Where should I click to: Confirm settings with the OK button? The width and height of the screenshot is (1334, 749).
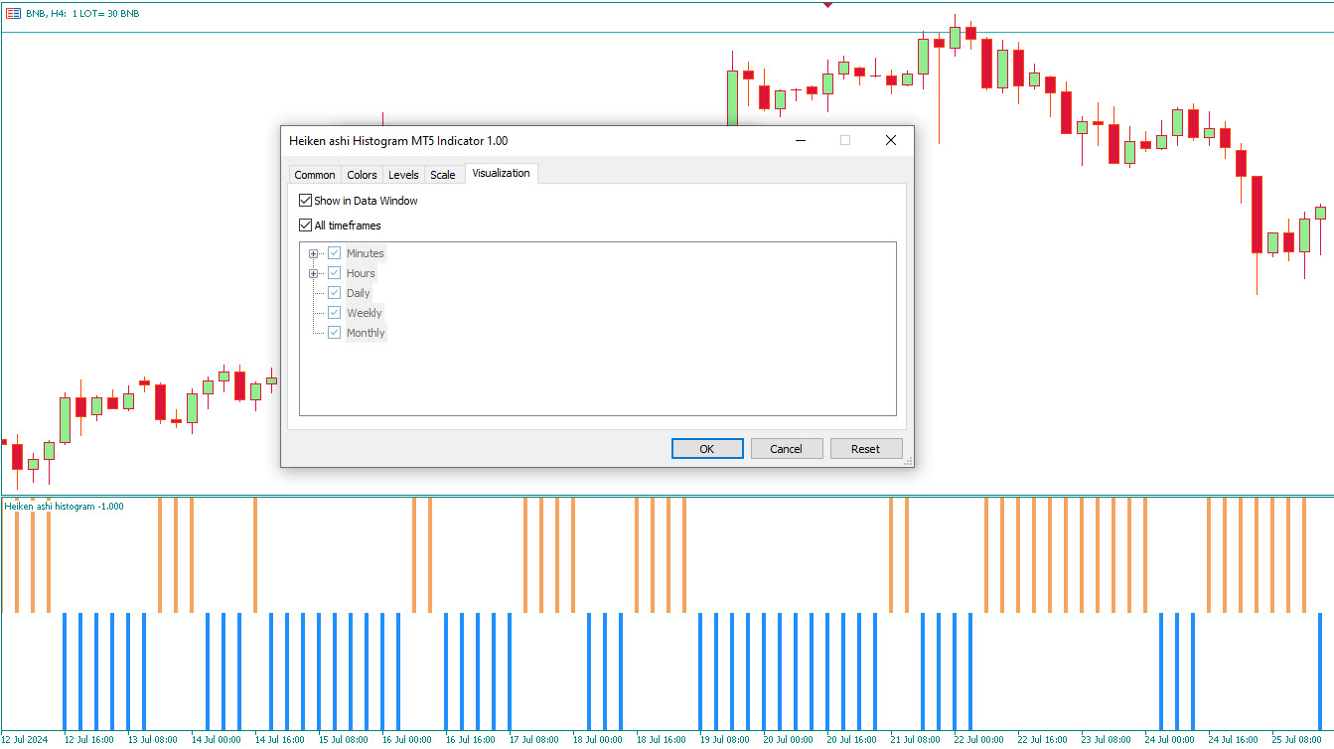[706, 448]
